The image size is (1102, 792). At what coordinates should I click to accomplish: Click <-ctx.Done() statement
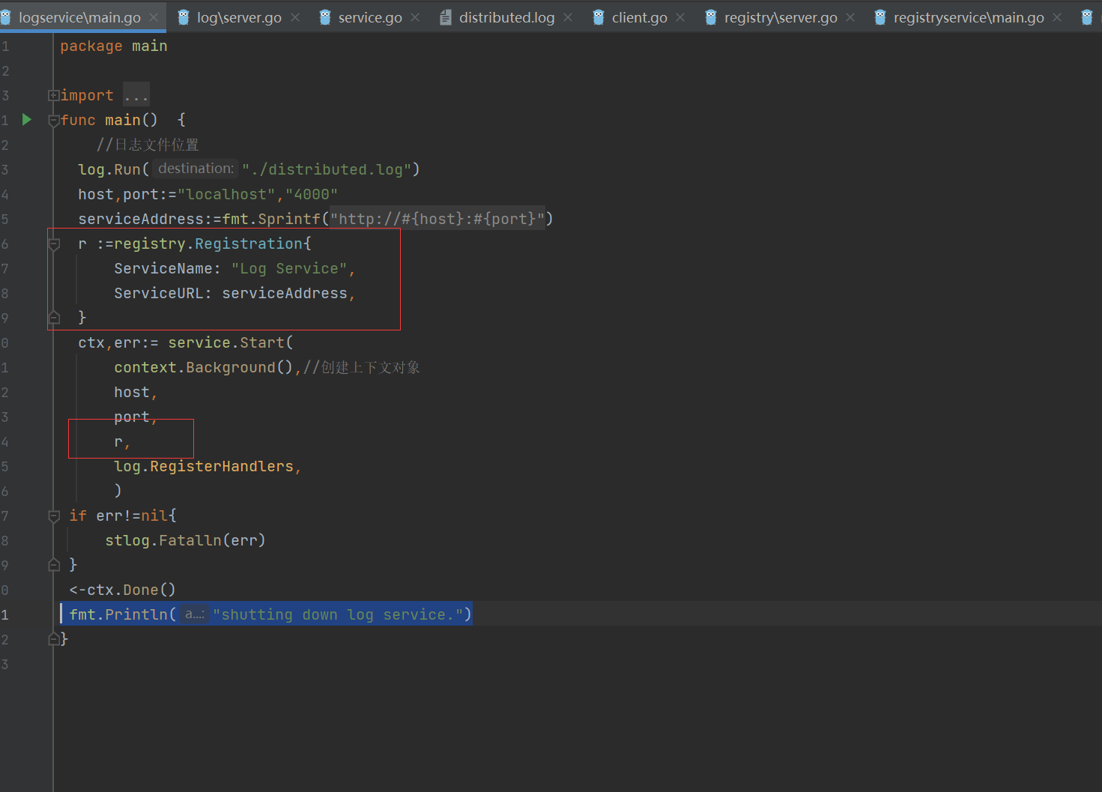click(122, 590)
